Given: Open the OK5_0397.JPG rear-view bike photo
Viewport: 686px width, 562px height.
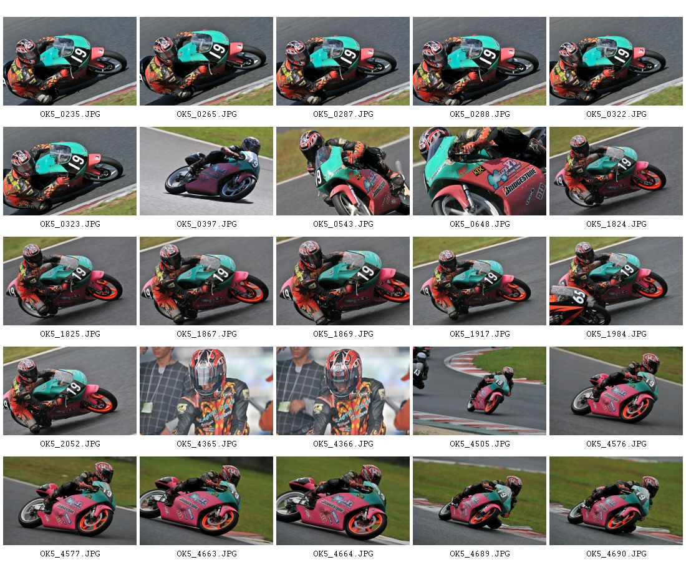Looking at the screenshot, I should coord(206,171).
